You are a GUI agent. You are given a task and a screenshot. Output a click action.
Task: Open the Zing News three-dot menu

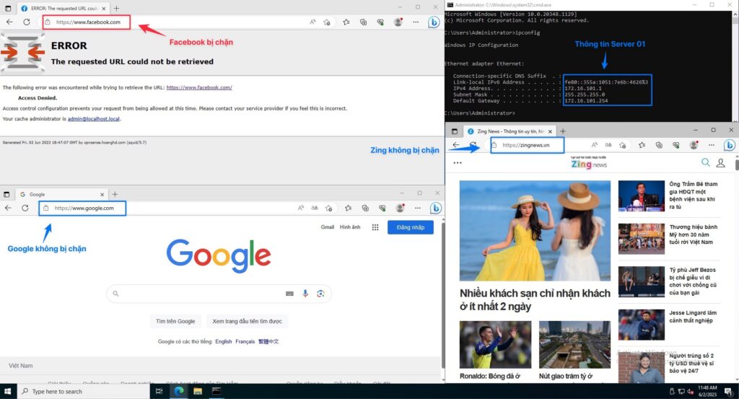[x=457, y=162]
